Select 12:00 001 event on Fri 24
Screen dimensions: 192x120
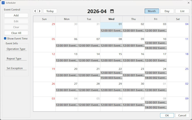[156, 73]
